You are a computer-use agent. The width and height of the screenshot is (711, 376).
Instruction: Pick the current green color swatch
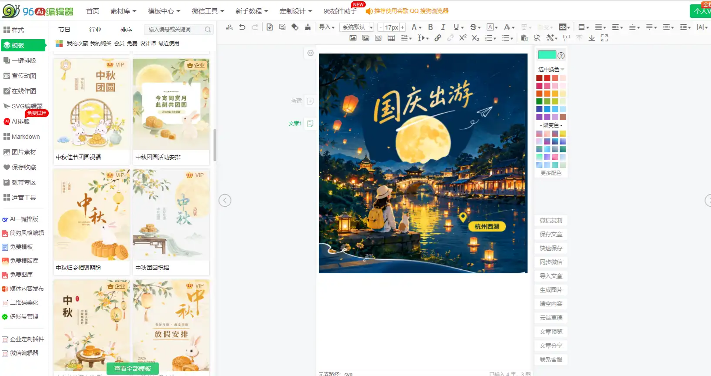(547, 55)
